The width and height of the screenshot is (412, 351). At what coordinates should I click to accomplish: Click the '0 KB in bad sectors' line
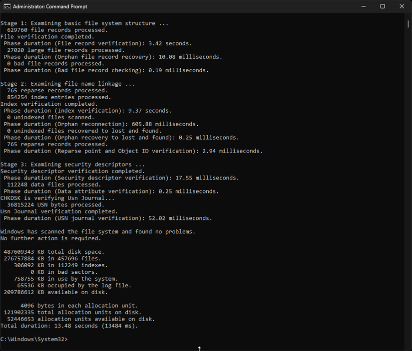click(x=64, y=272)
